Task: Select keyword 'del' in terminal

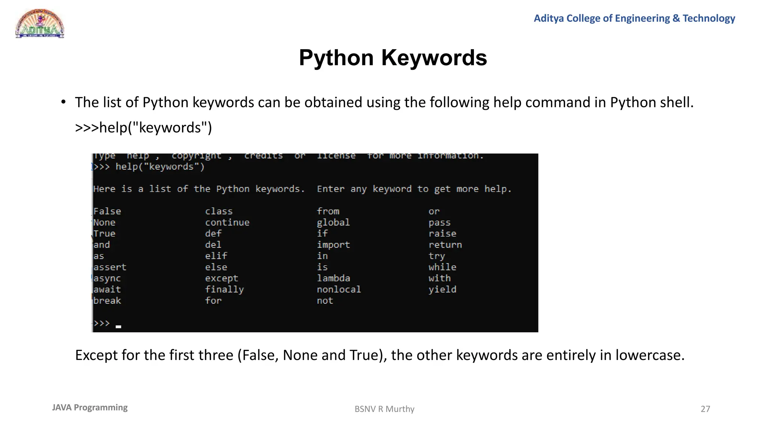Action: [x=213, y=245]
